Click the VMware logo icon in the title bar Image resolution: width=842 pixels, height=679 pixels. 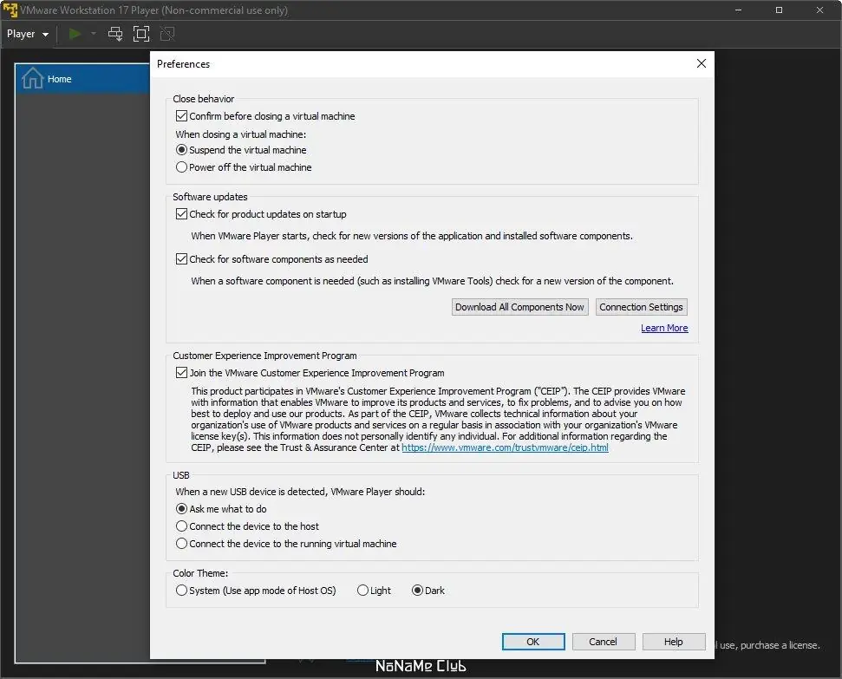click(x=10, y=10)
